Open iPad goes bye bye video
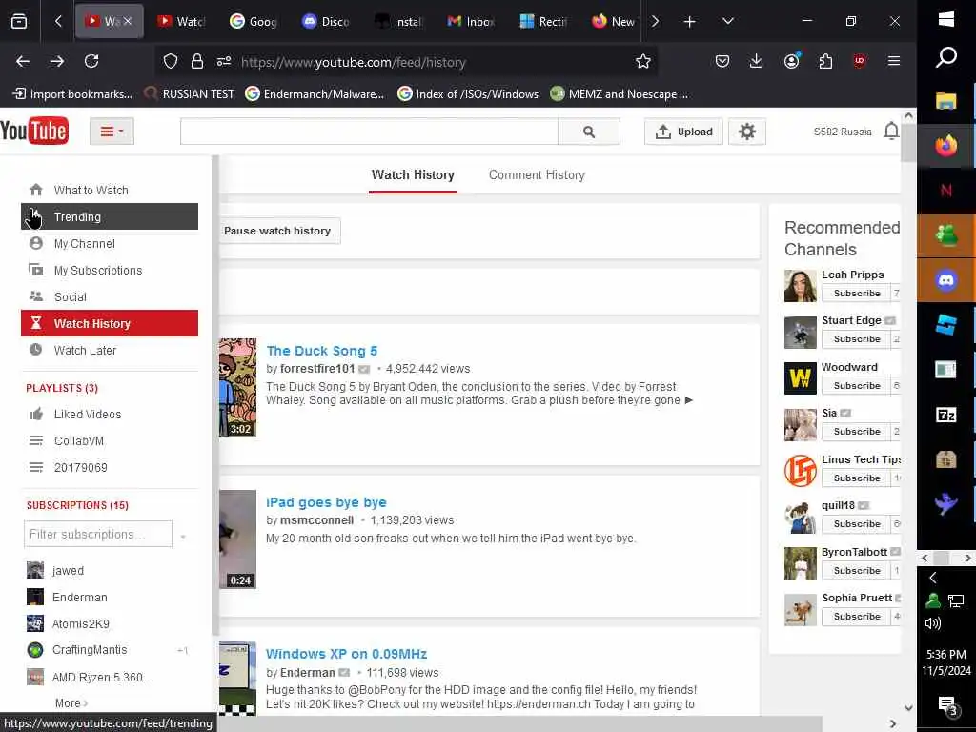The width and height of the screenshot is (976, 732). tap(326, 501)
